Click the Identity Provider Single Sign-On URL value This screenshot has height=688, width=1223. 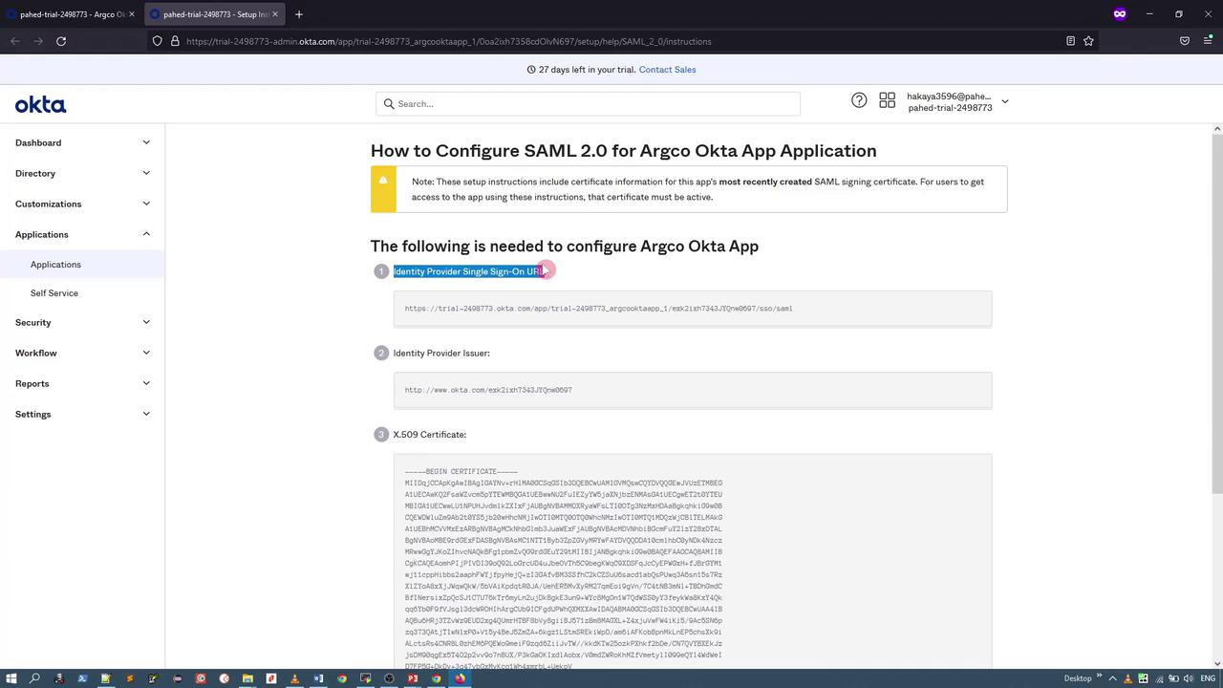pos(598,309)
